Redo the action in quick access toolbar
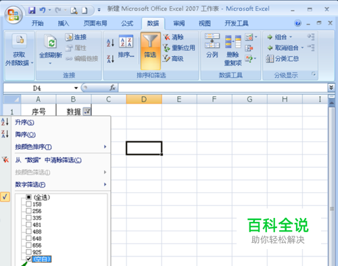The image size is (338, 266). pyautogui.click(x=58, y=10)
